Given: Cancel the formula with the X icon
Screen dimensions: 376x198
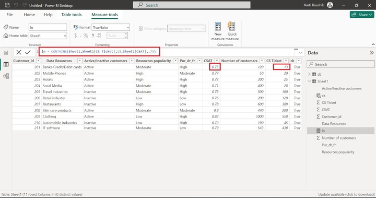Looking at the screenshot, I should [19, 52].
